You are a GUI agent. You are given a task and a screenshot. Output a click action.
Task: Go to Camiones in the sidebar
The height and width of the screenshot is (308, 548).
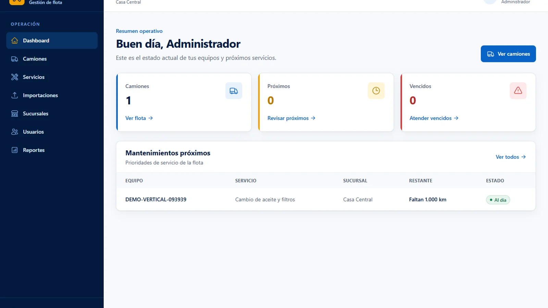52,59
